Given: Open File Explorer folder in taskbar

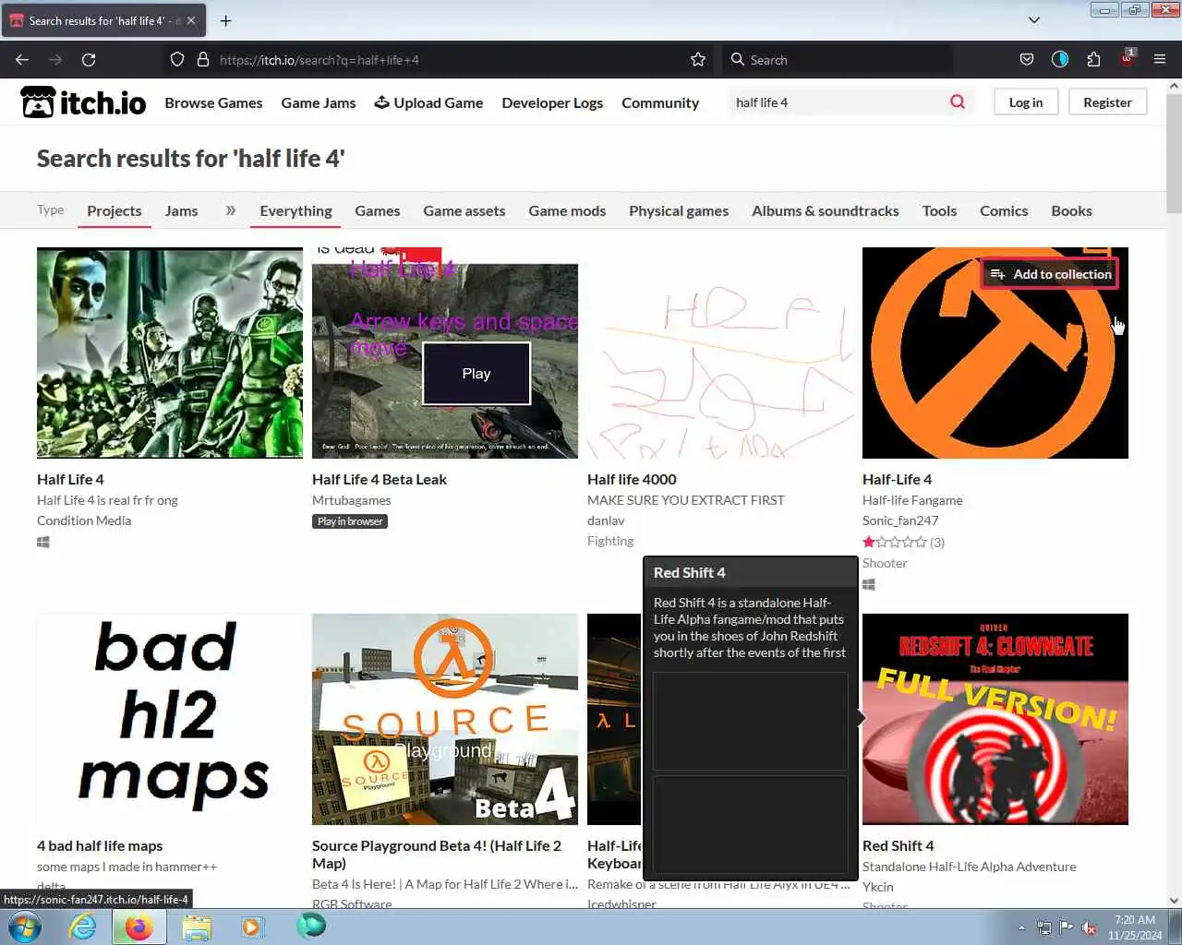Looking at the screenshot, I should (x=197, y=927).
